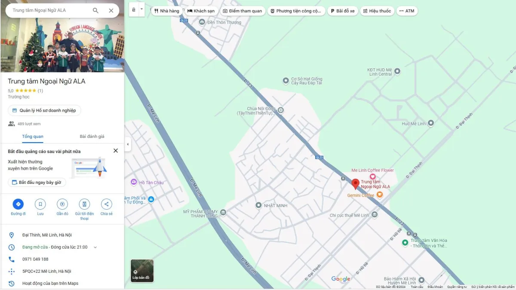Image resolution: width=516 pixels, height=290 pixels.
Task: Click Cơ Sở Hạt Giống marker
Action: [x=286, y=80]
